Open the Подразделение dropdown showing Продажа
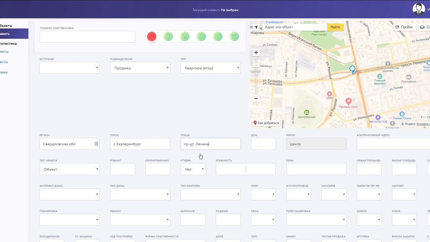This screenshot has width=430, height=242. click(x=140, y=68)
